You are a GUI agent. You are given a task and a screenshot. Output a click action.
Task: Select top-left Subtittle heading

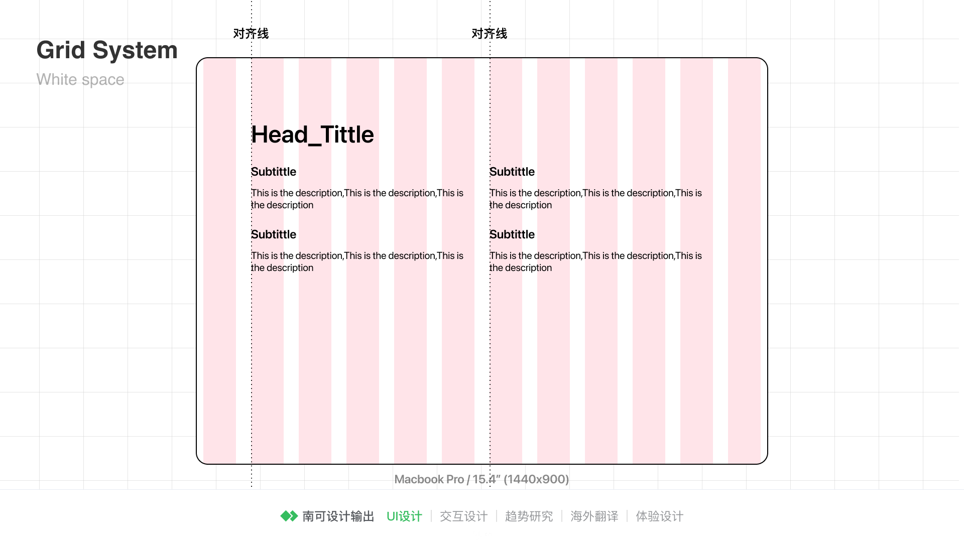pos(274,172)
